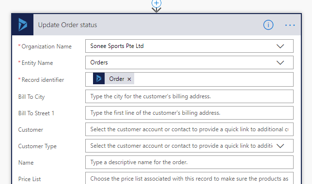Expand the Organization Name dropdown chevron
Screen dimensions: 312x184
point(280,46)
